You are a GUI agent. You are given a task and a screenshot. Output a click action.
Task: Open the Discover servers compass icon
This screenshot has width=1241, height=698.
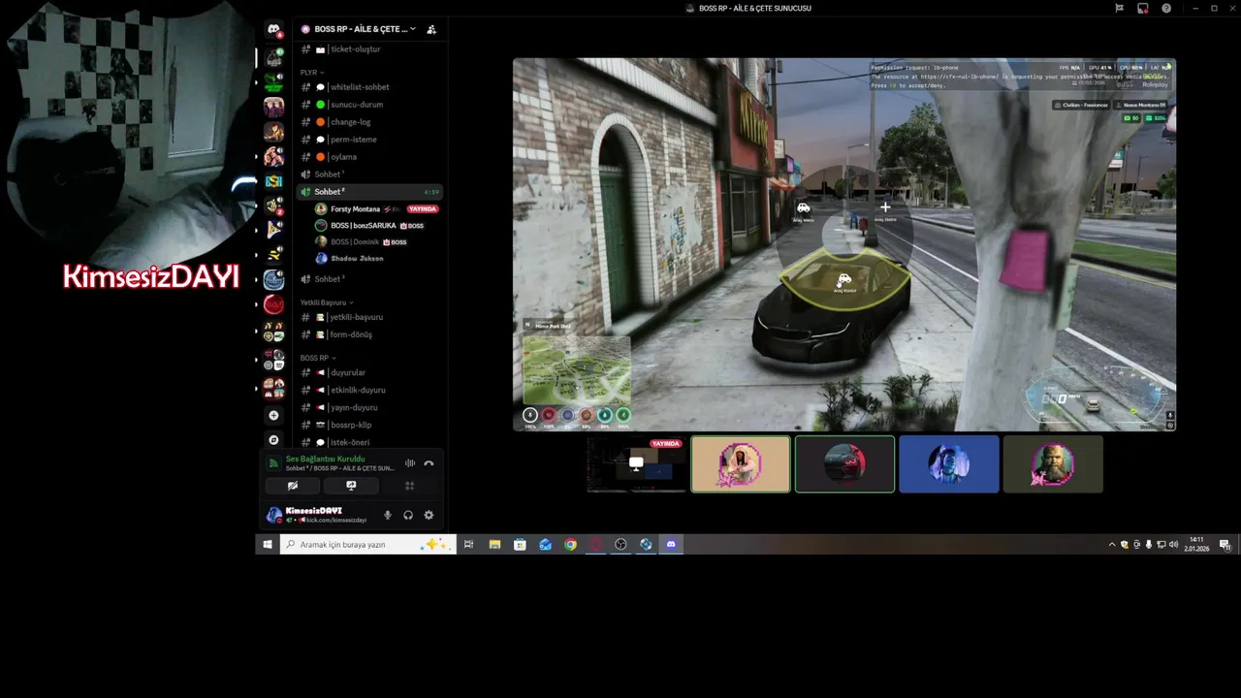click(x=273, y=439)
